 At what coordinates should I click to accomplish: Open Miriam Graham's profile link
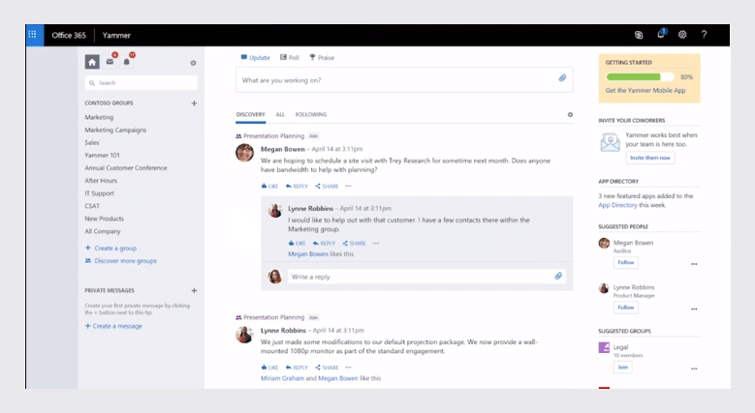pos(282,378)
